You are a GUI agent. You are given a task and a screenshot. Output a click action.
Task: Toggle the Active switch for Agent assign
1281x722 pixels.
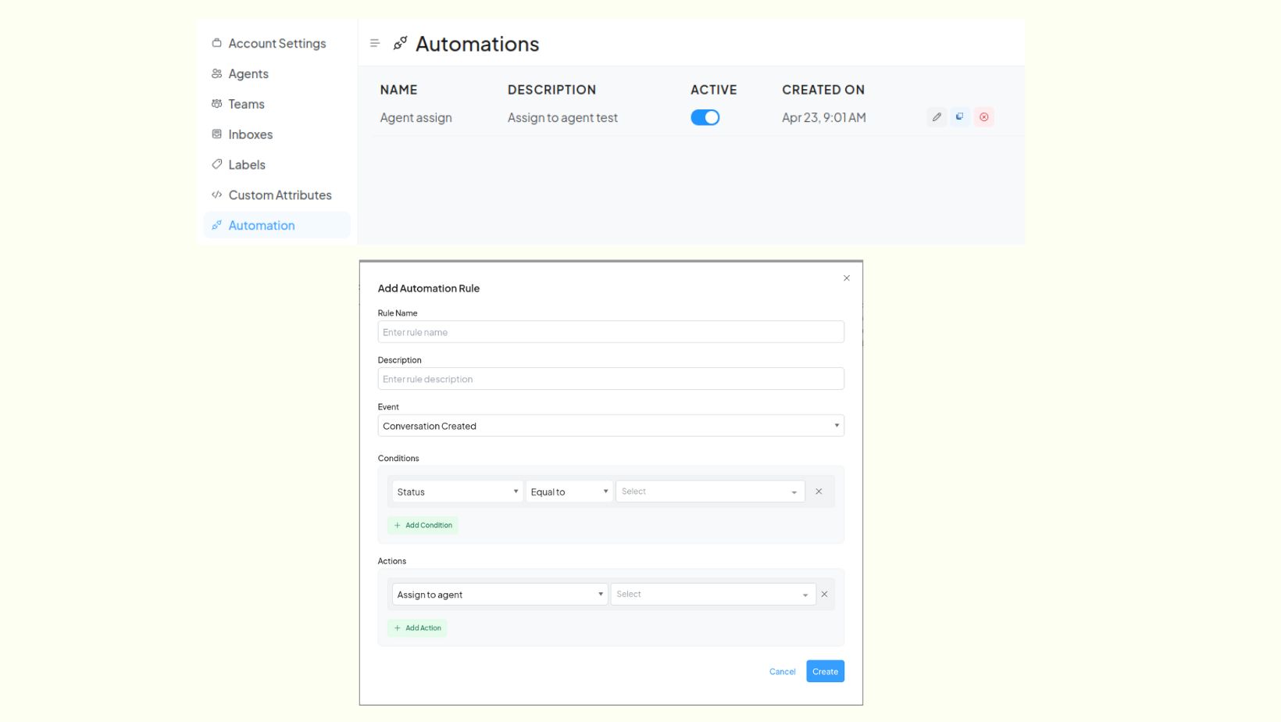point(705,117)
